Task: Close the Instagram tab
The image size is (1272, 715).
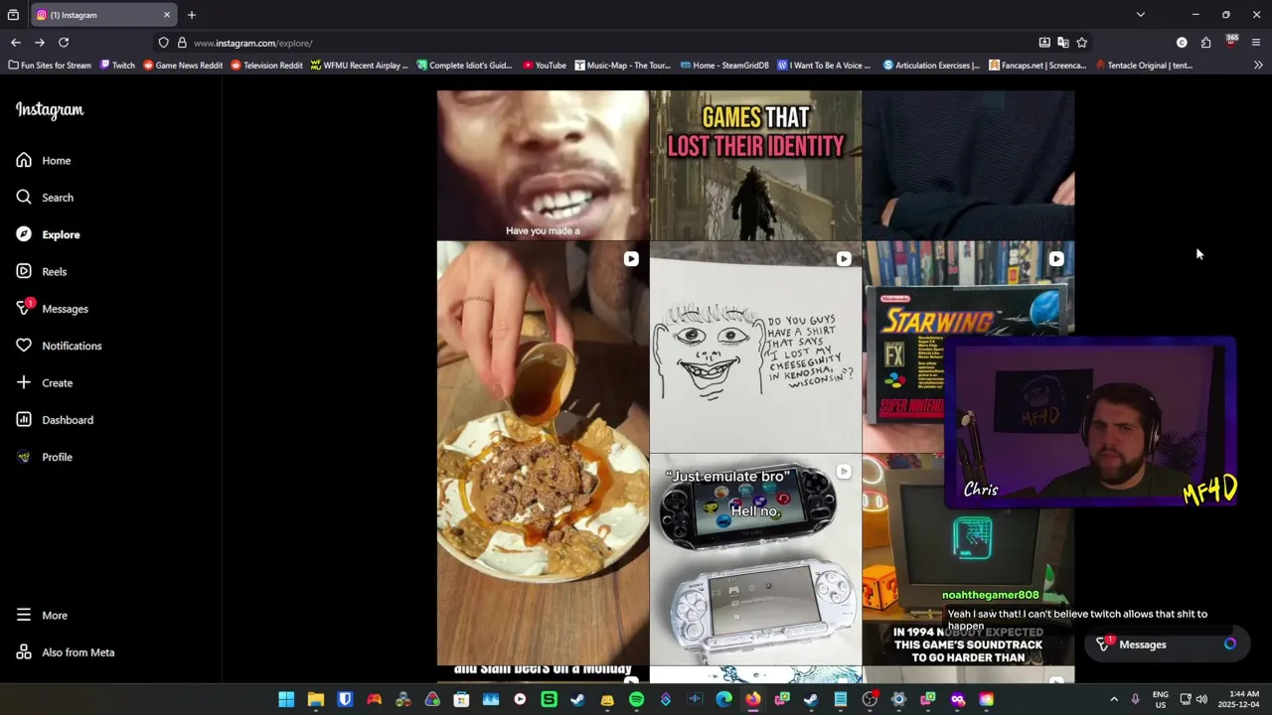Action: click(x=167, y=15)
